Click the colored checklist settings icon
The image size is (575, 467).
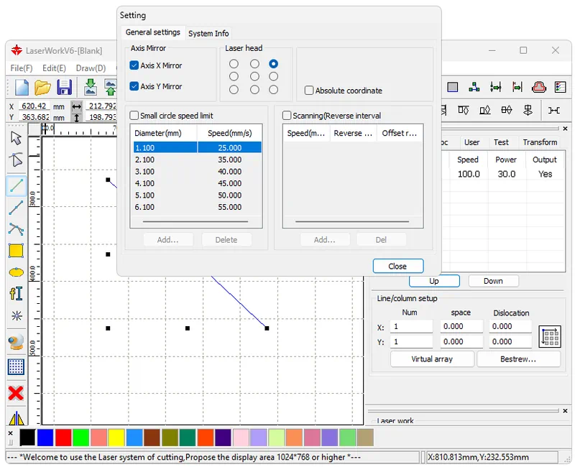[561, 87]
